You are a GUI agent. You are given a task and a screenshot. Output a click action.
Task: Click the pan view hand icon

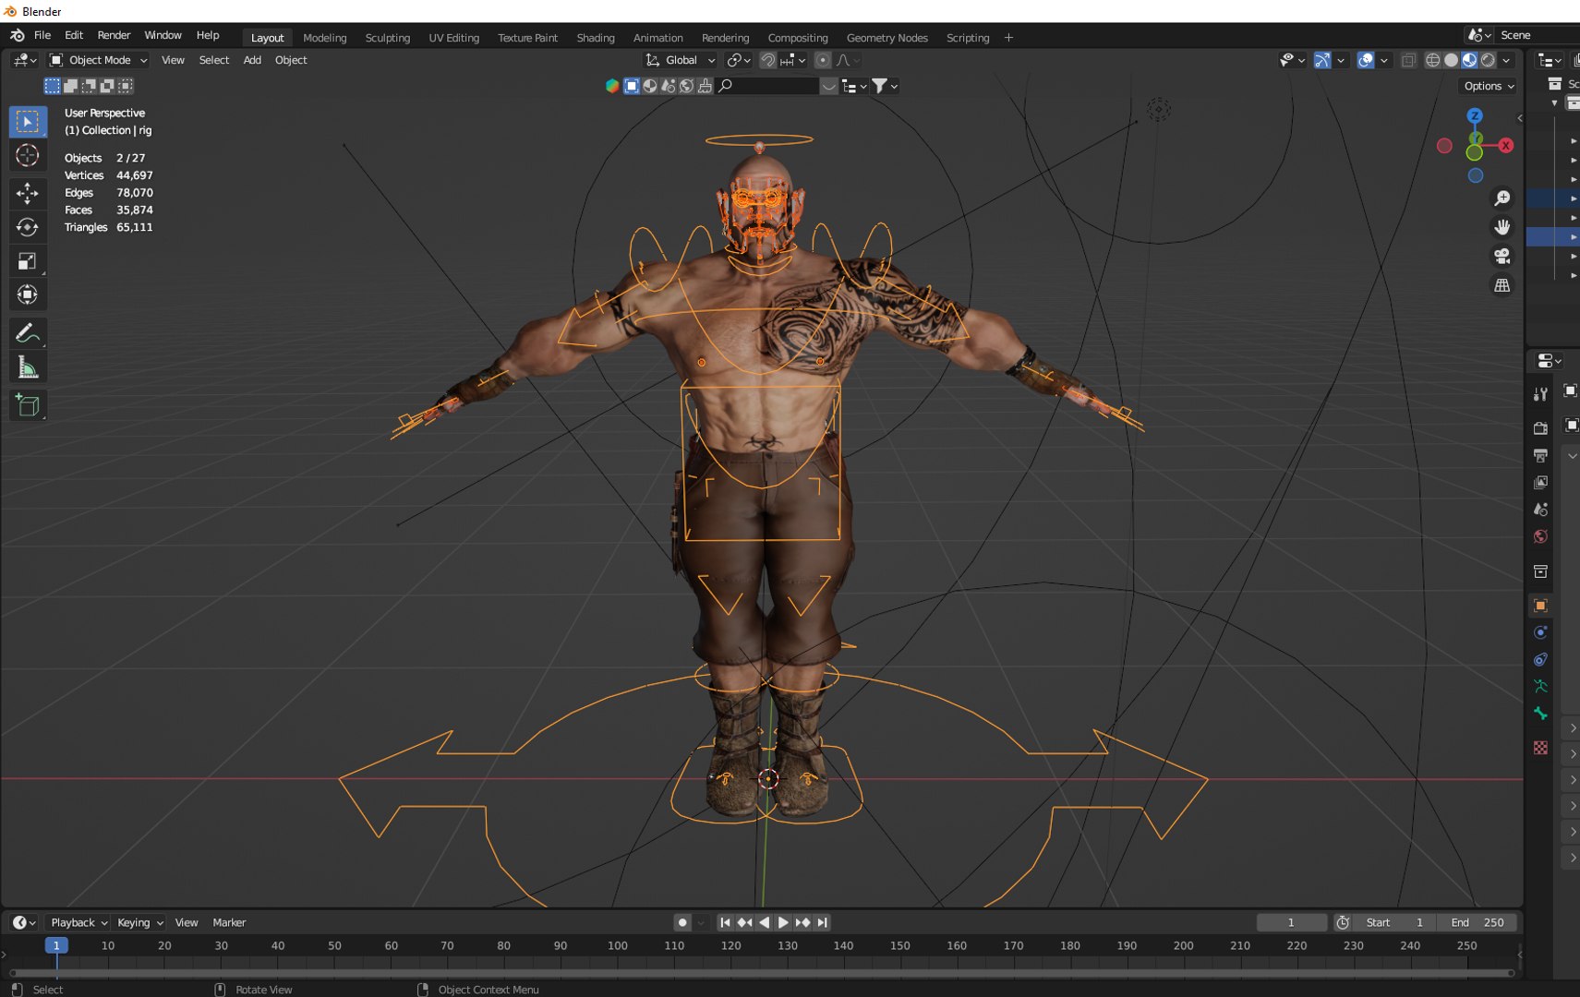pyautogui.click(x=1502, y=227)
